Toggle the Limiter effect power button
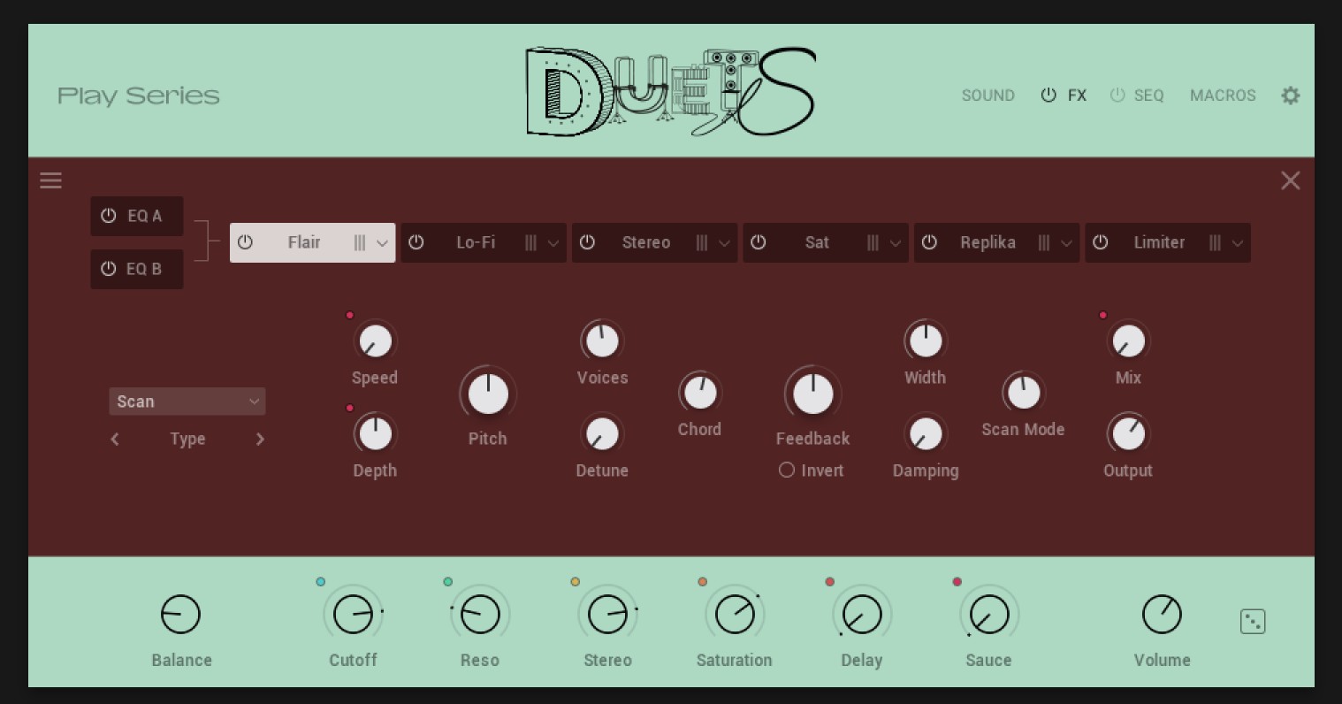The height and width of the screenshot is (704, 1342). 1101,242
